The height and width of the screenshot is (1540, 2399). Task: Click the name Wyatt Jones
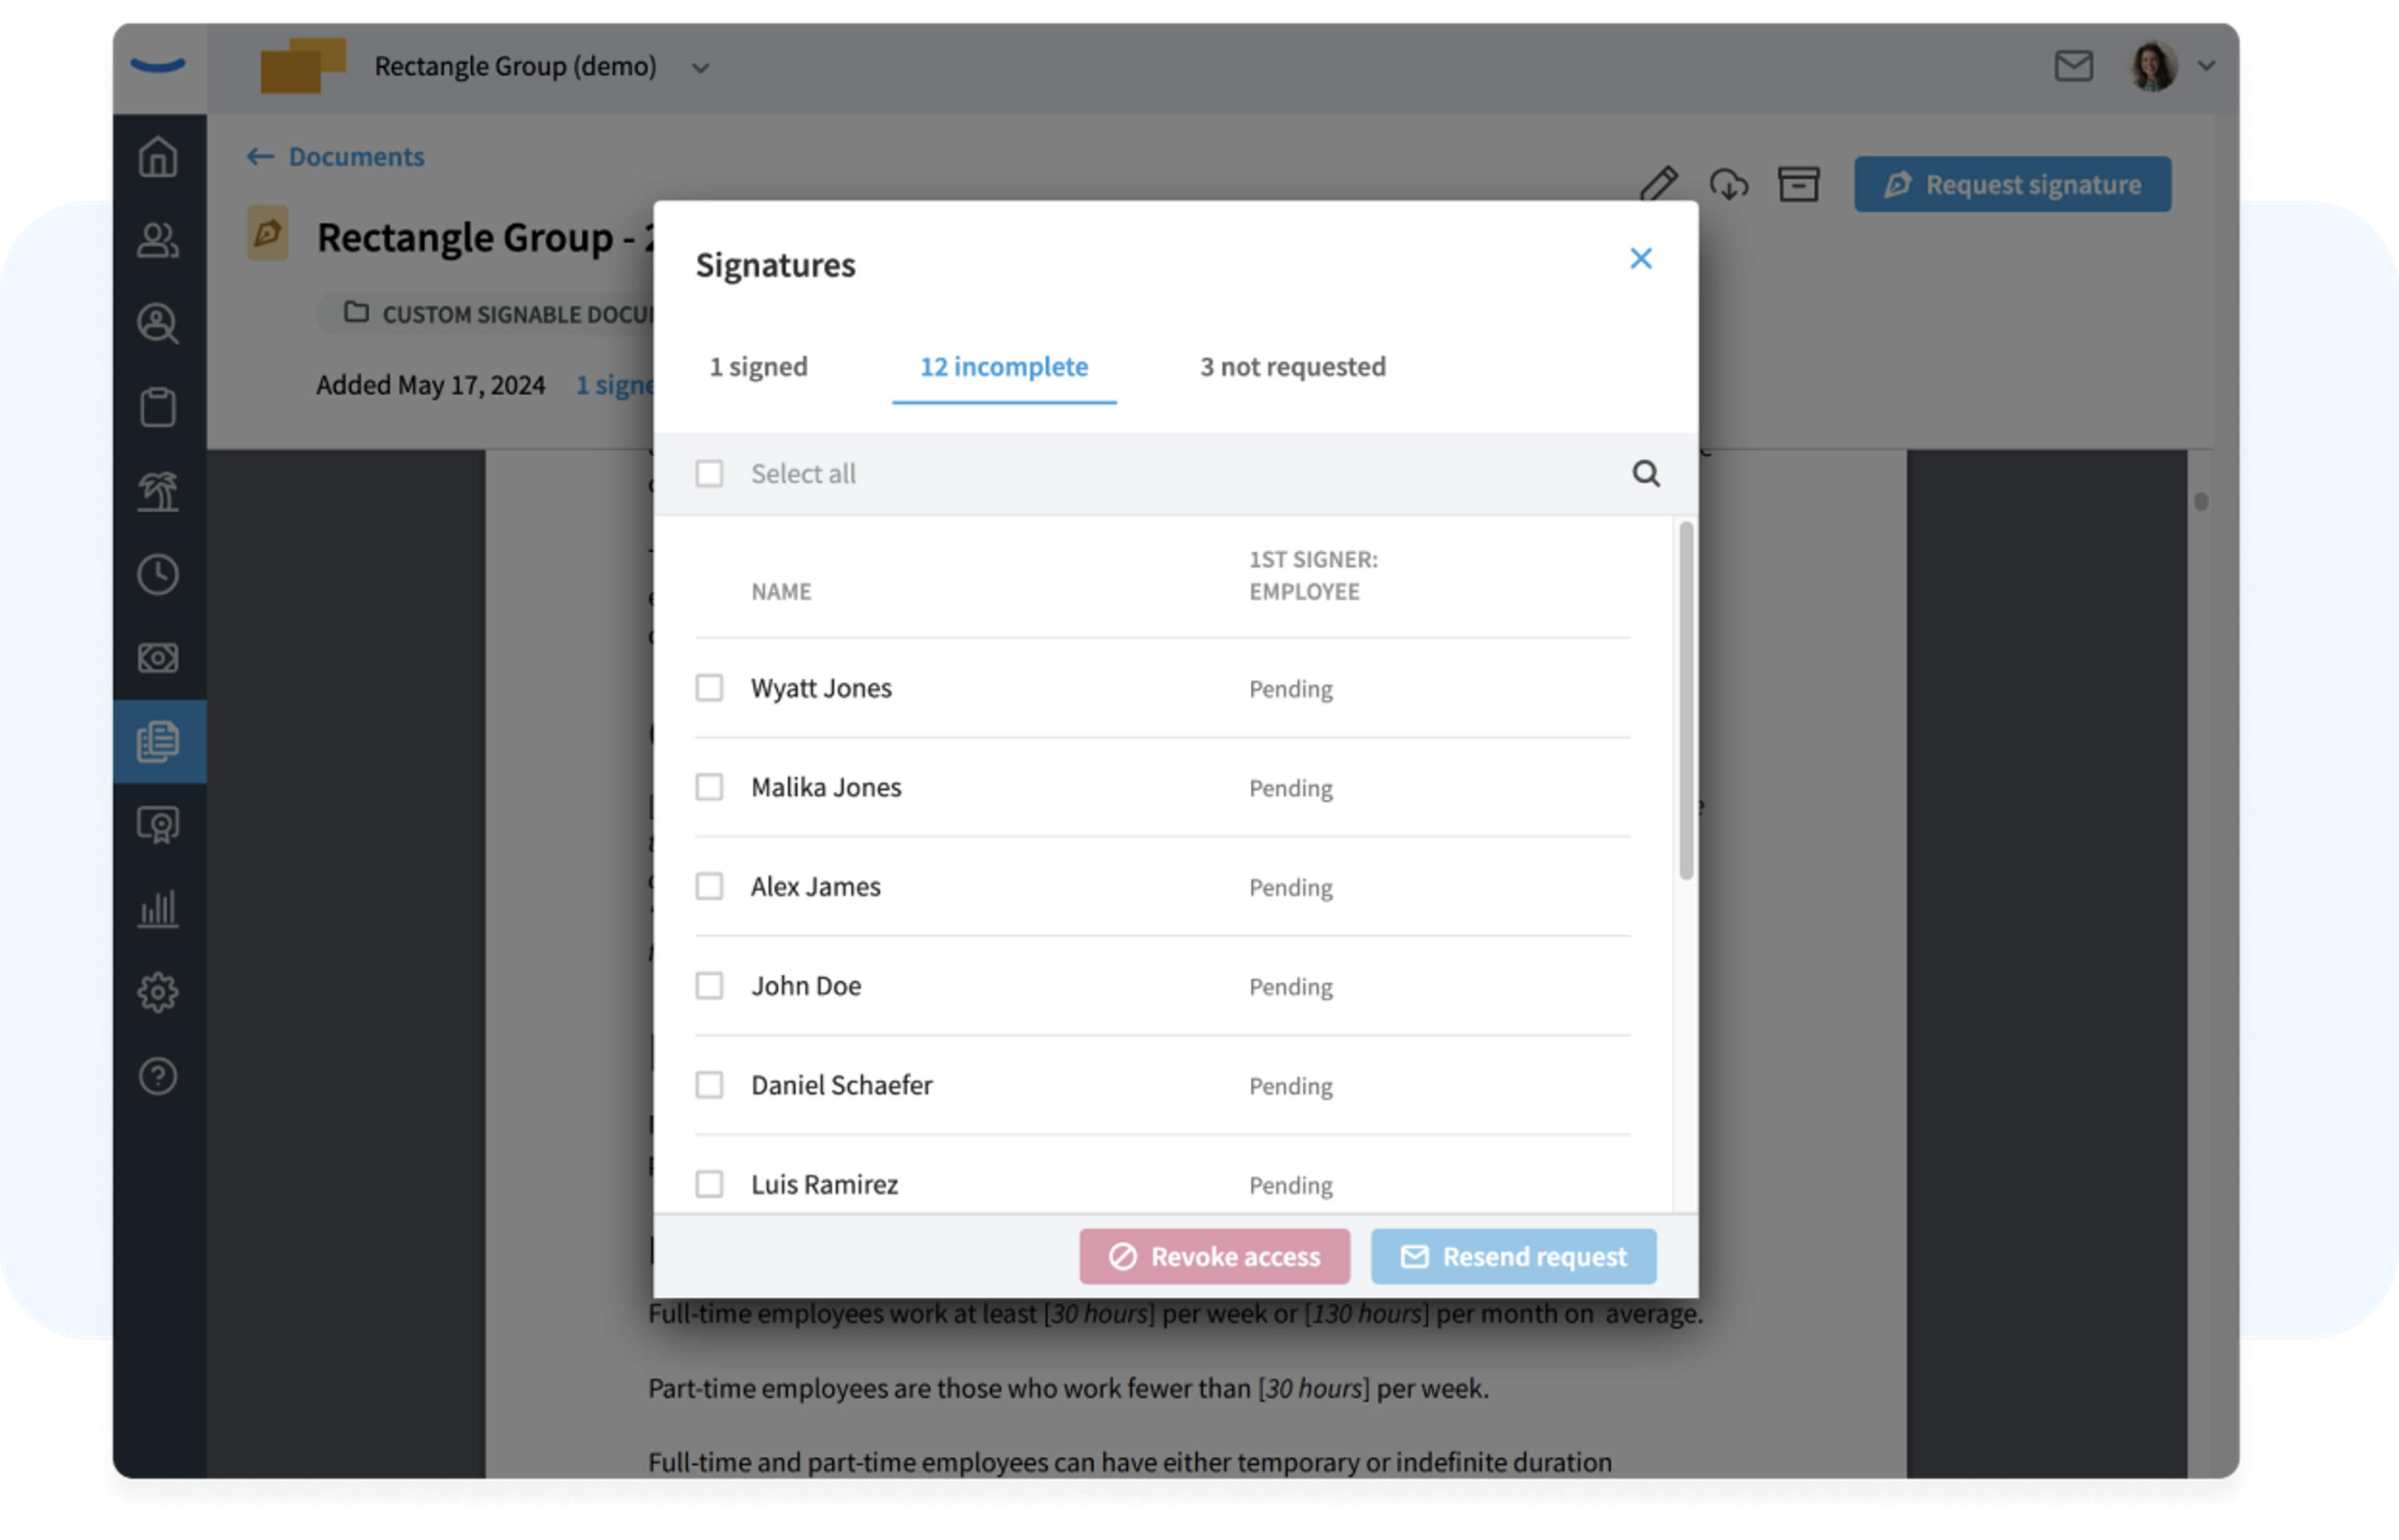822,688
